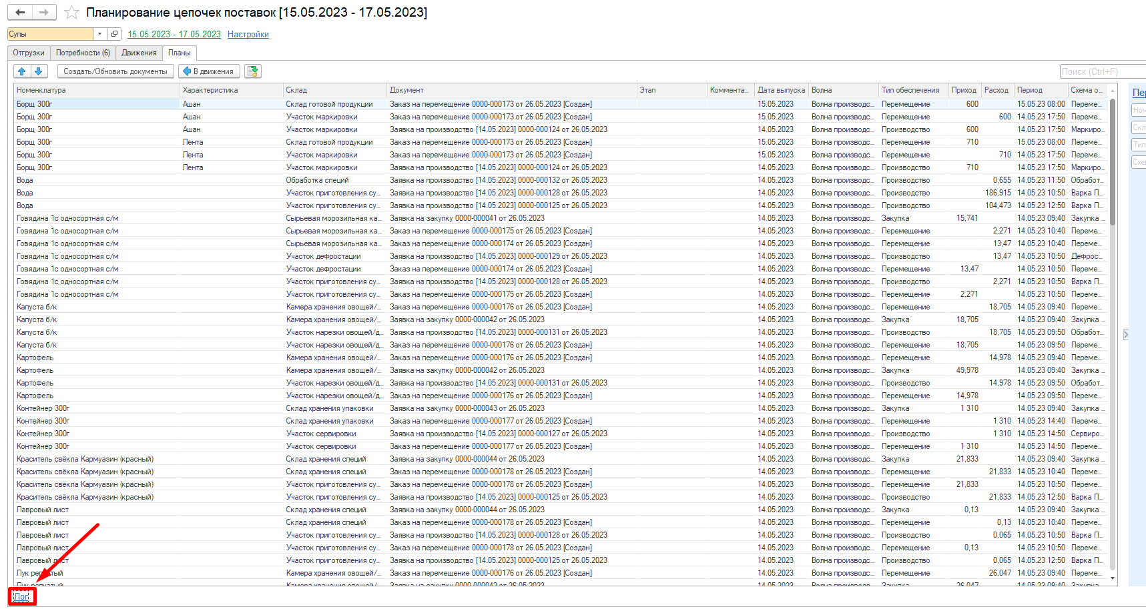Move row up with blue arrow
1146x615 pixels.
22,71
